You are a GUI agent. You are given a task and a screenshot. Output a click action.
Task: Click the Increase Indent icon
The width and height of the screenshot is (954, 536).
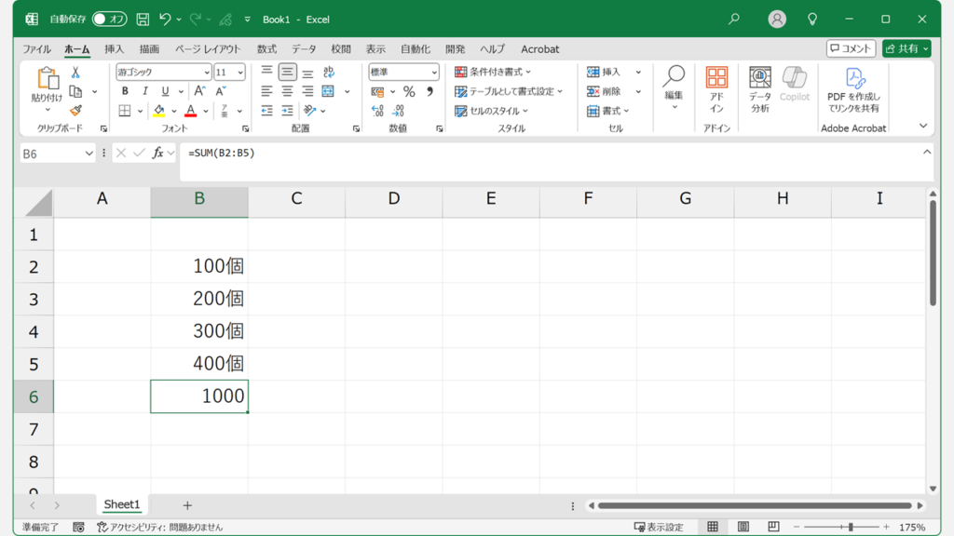pos(287,111)
